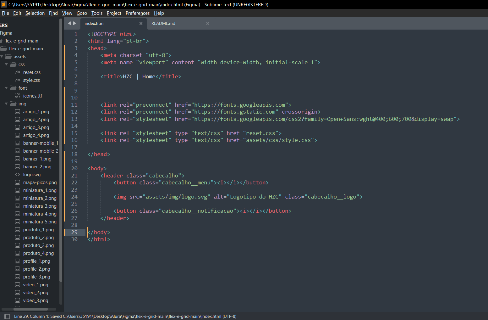488x320 pixels.
Task: Collapse the img folder arrow
Action: (x=6, y=104)
